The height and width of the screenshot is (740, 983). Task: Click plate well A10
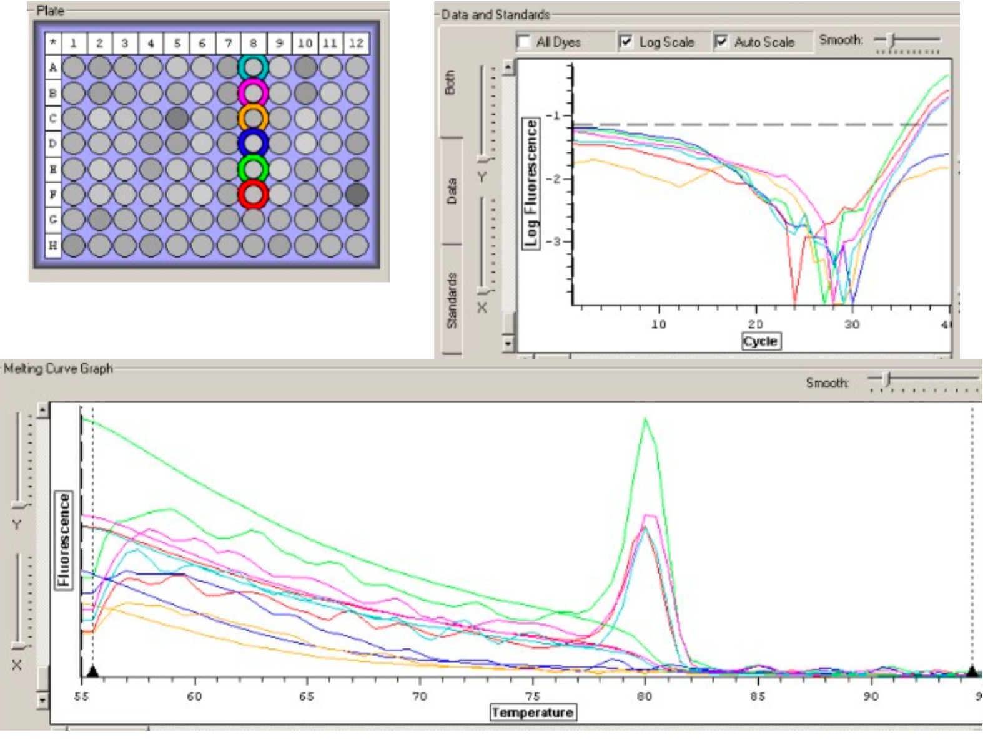(x=305, y=67)
